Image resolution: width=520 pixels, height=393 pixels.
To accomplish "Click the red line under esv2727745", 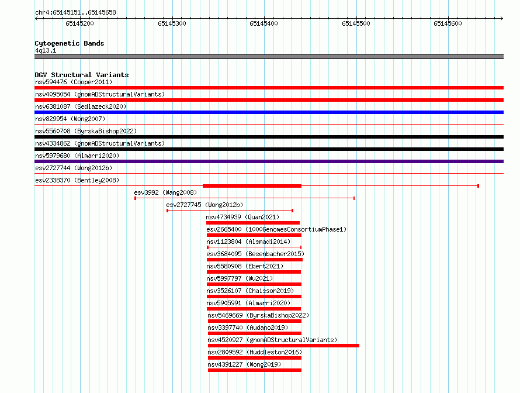I will tap(230, 211).
